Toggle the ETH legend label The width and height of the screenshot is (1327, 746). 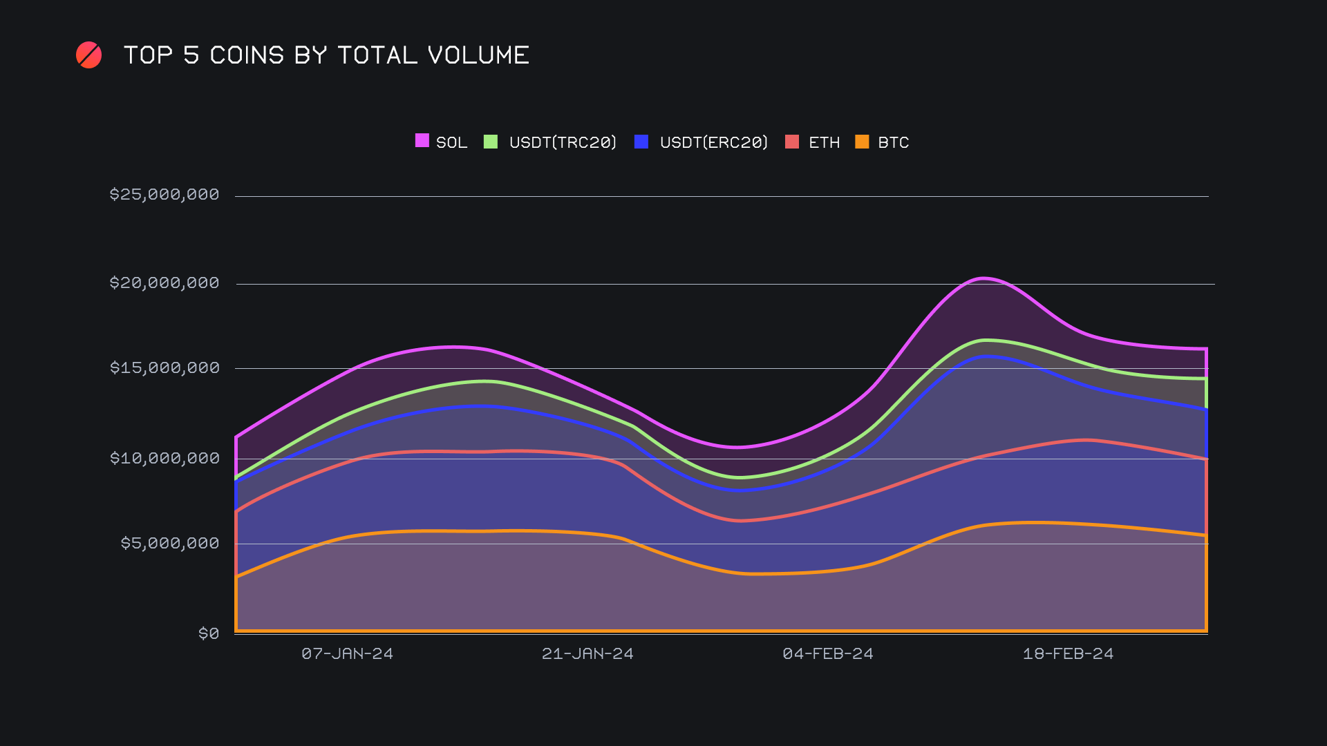[824, 142]
